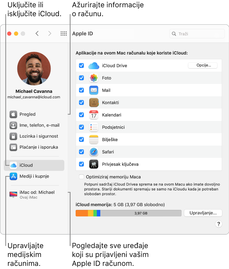Disable iCloud sync for Bilješke

tap(81, 140)
